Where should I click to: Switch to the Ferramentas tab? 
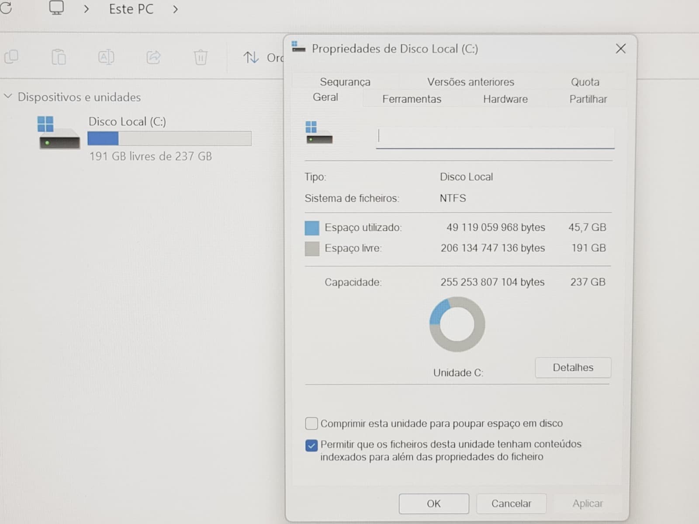pos(412,99)
